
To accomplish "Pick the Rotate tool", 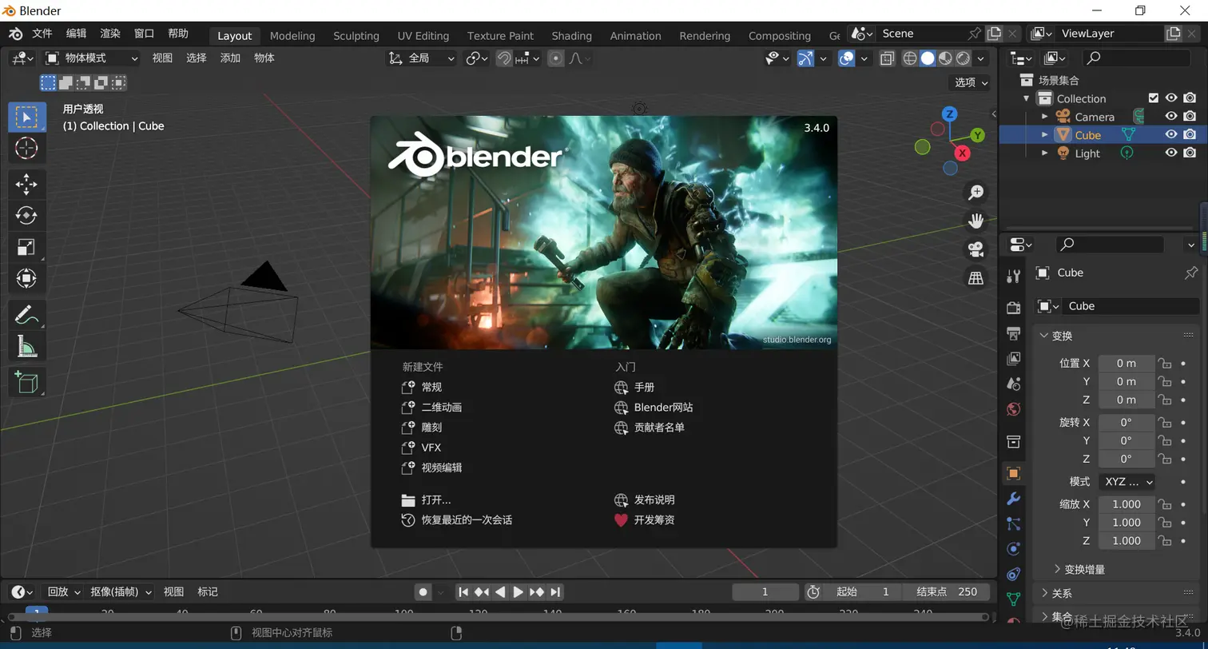I will tap(26, 215).
